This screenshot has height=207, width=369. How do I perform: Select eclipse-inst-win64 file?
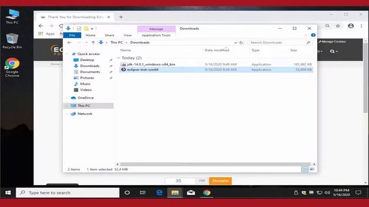pos(216,70)
